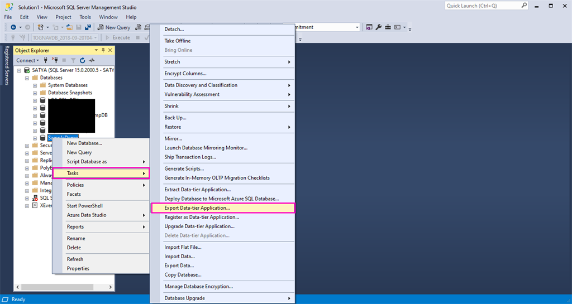The height and width of the screenshot is (304, 572).
Task: Click the Filter funnel icon in Object Explorer
Action: click(73, 60)
